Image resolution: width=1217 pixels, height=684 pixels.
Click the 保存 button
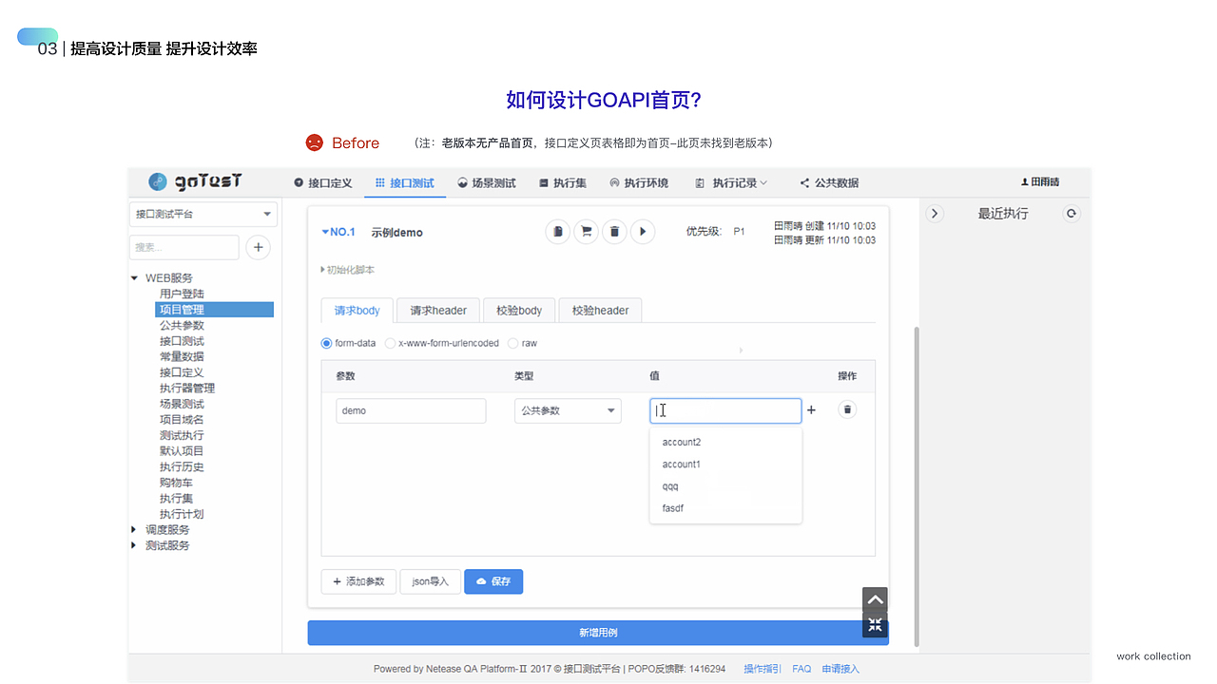point(493,581)
